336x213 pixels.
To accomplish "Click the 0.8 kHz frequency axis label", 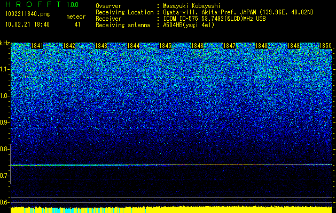I will 5,149.
